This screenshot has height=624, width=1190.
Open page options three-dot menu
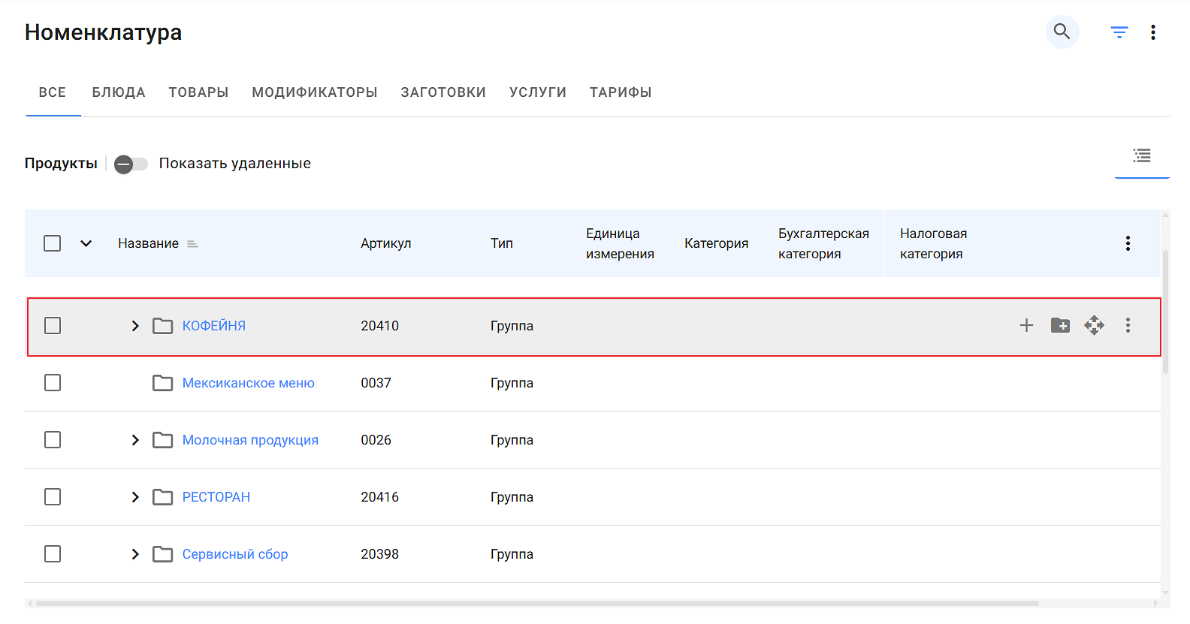coord(1152,32)
